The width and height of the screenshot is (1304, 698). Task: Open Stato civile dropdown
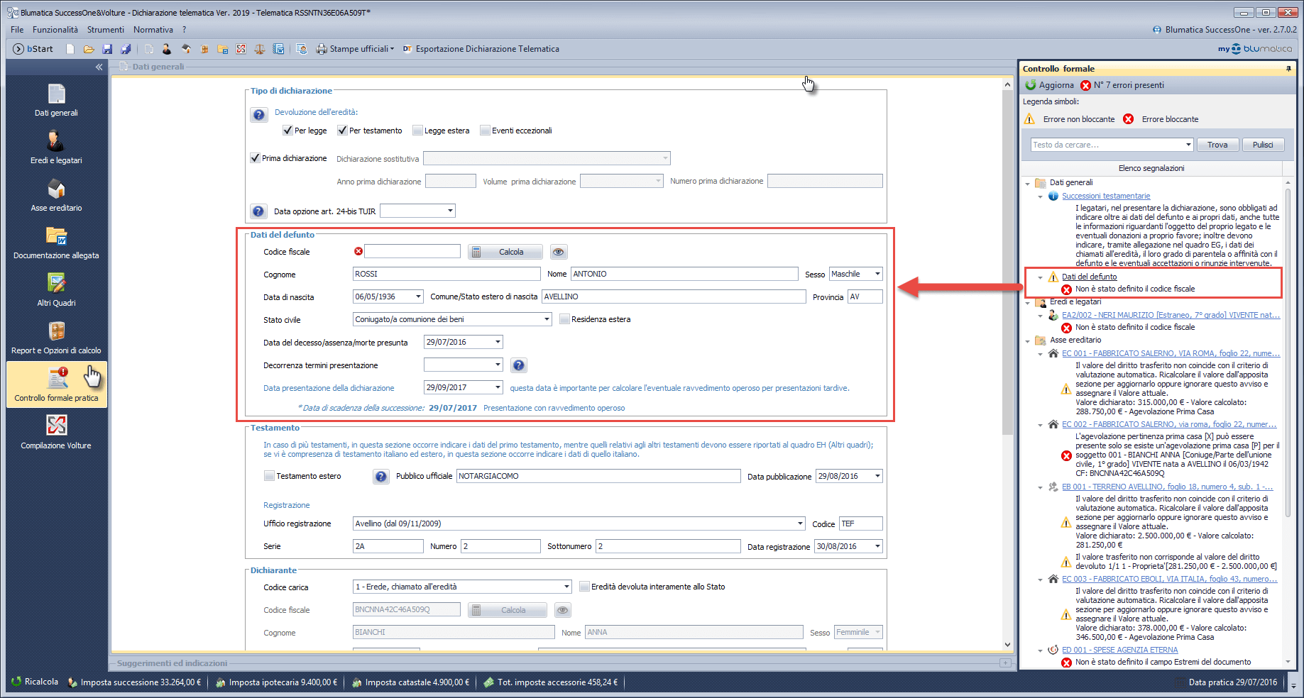pos(547,319)
